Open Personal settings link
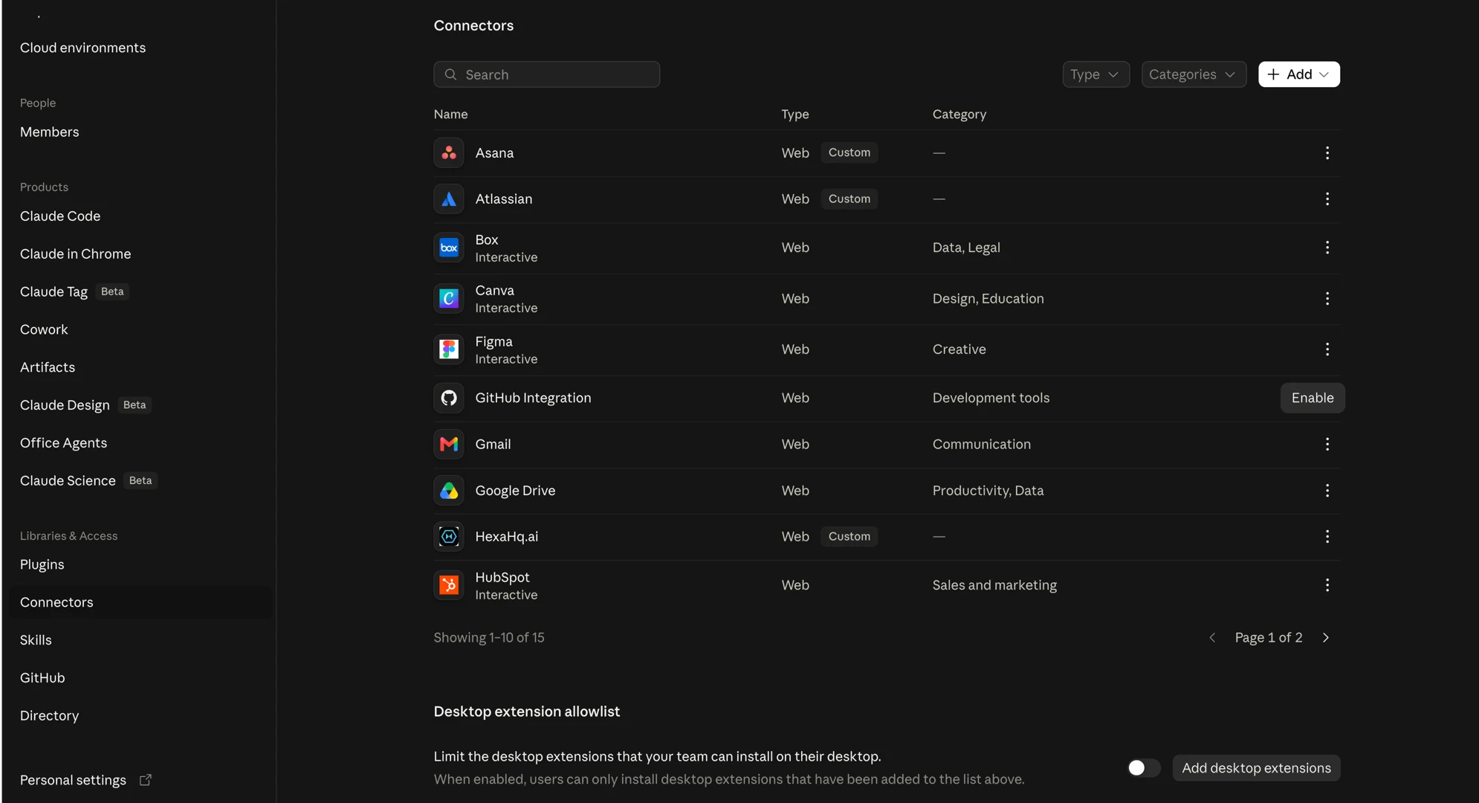Image resolution: width=1479 pixels, height=803 pixels. pyautogui.click(x=73, y=780)
